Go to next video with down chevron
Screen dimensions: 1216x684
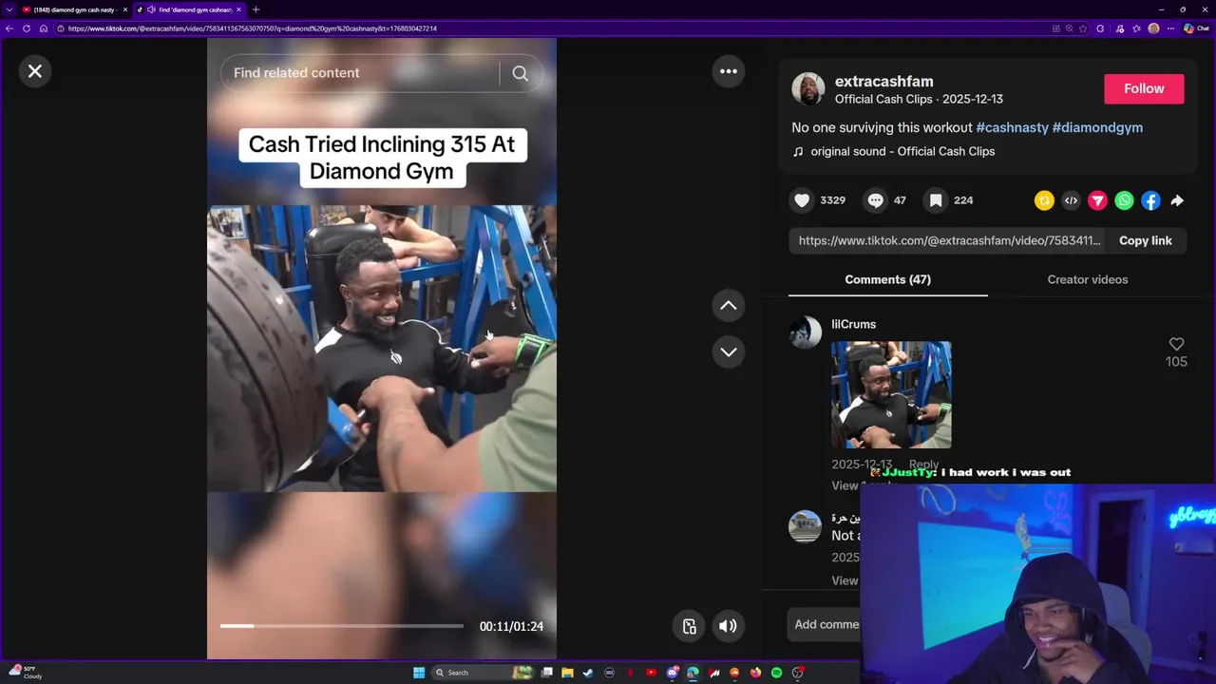[x=729, y=351]
